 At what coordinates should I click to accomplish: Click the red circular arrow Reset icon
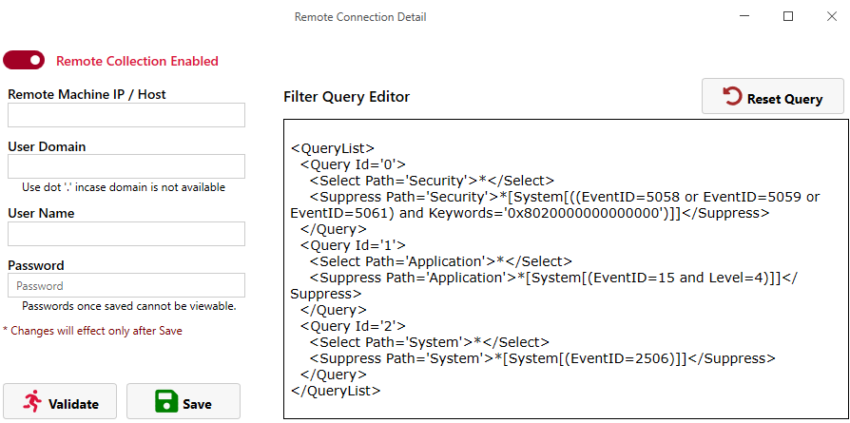coord(731,97)
